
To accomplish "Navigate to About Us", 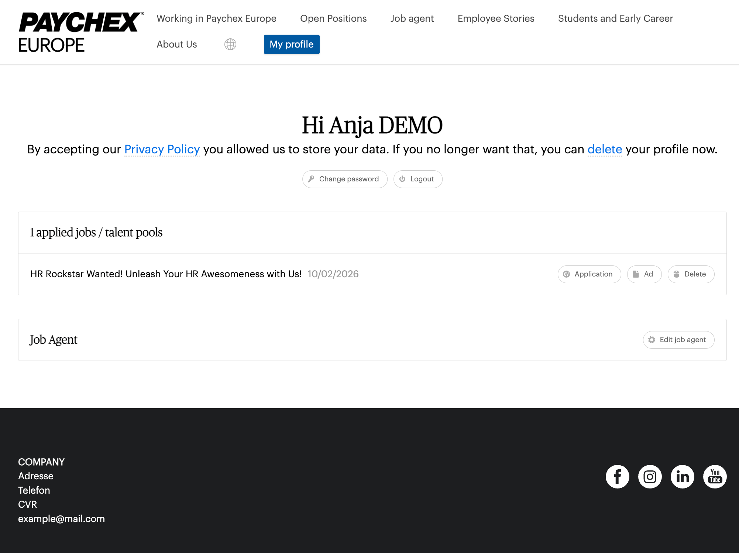I will pos(177,44).
